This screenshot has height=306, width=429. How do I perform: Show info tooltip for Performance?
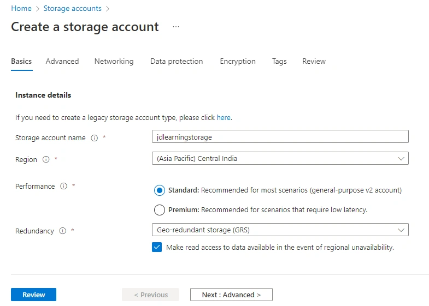click(64, 186)
